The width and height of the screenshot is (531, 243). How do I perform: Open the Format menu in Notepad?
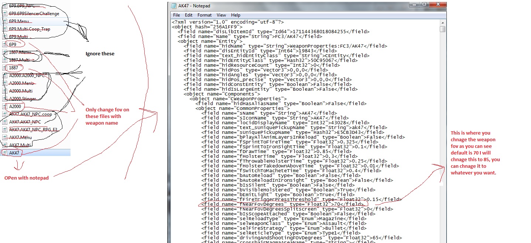[x=205, y=15]
